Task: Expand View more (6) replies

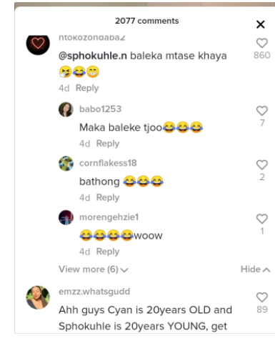Action: 94,269
